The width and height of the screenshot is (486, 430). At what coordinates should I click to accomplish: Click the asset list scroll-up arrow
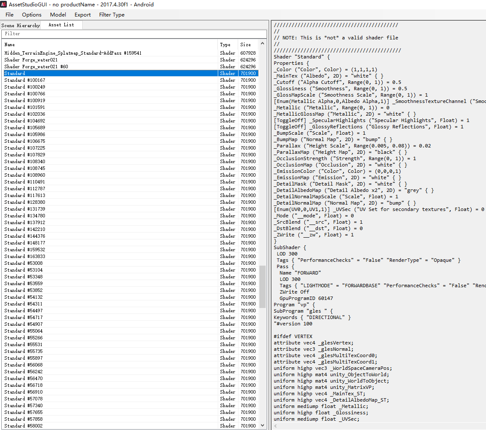point(263,44)
